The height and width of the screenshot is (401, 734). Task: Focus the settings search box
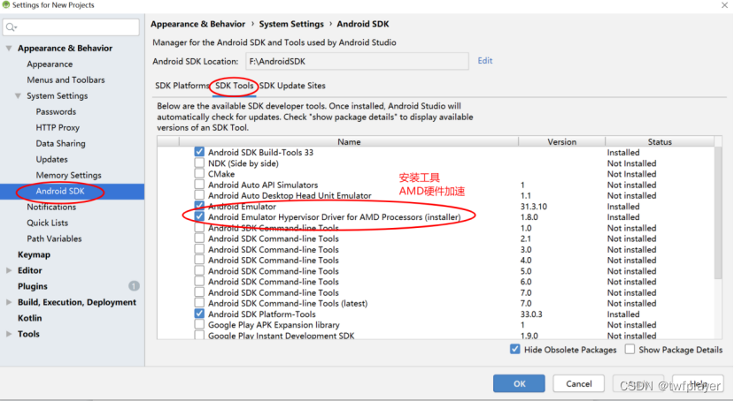click(x=71, y=27)
